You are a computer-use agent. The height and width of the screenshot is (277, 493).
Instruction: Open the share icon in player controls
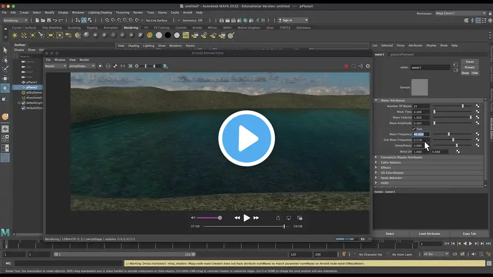[278, 218]
